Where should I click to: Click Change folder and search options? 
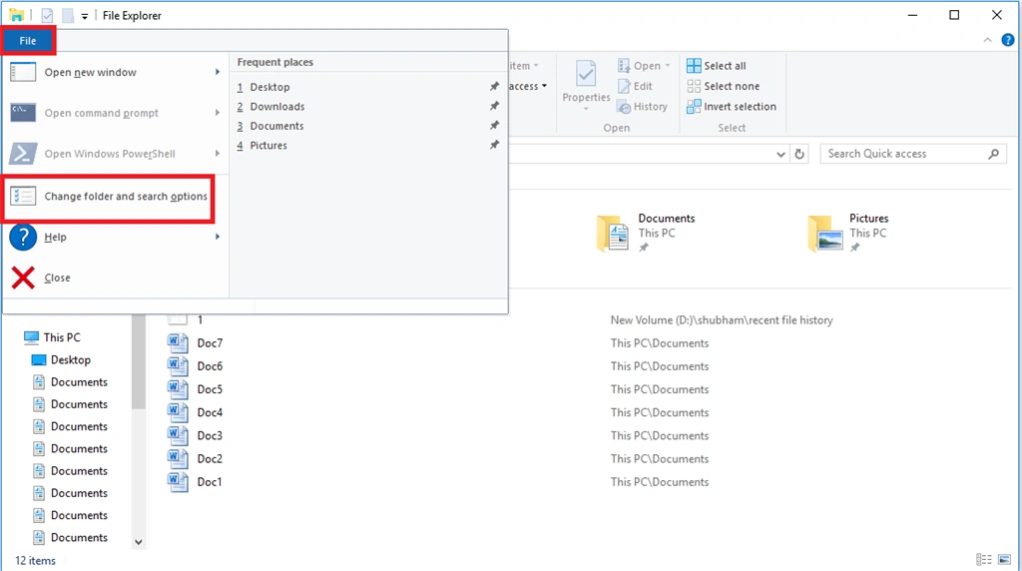point(109,197)
